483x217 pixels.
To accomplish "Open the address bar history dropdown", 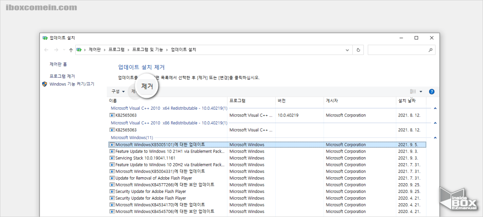I will click(347, 50).
